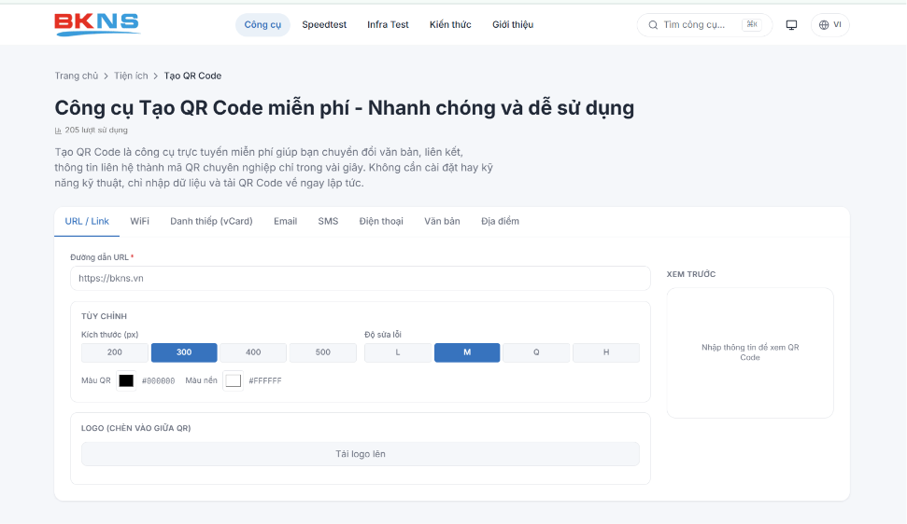The height and width of the screenshot is (524, 907).
Task: Choose error correction level H
Action: coord(606,352)
